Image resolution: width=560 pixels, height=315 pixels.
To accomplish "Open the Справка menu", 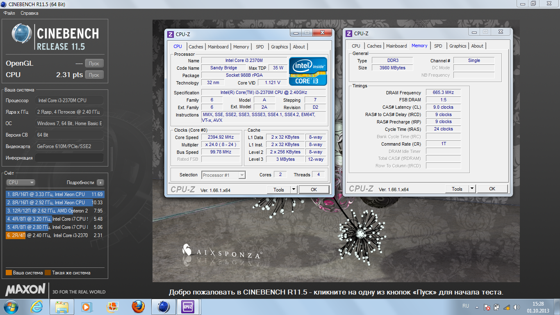I will (30, 13).
